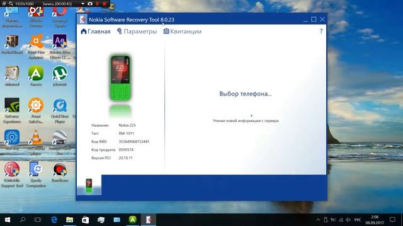Open Google Earth Pro desktop shortcut

60,143
